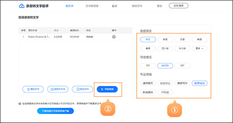Click the 音频时长 column header

(x=75, y=30)
